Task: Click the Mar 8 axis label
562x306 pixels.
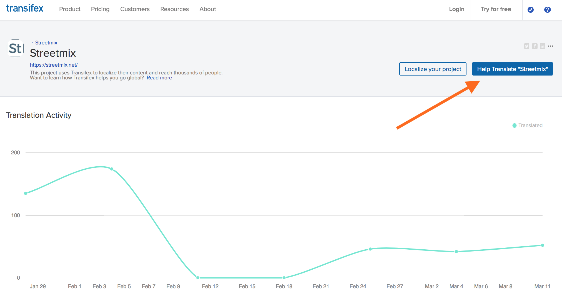Action: click(x=506, y=286)
